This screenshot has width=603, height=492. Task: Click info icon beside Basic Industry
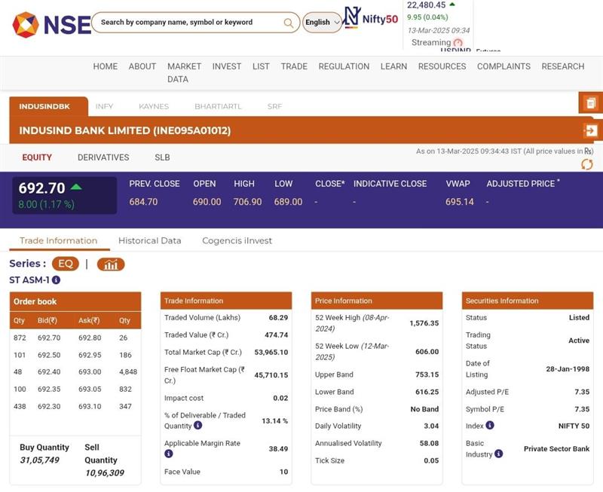(498, 454)
